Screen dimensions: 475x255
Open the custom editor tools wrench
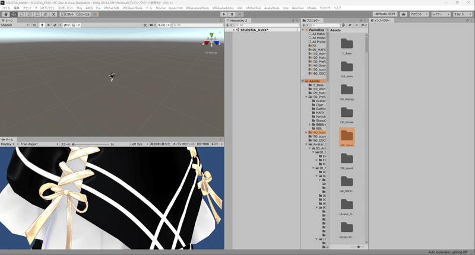[x=53, y=14]
